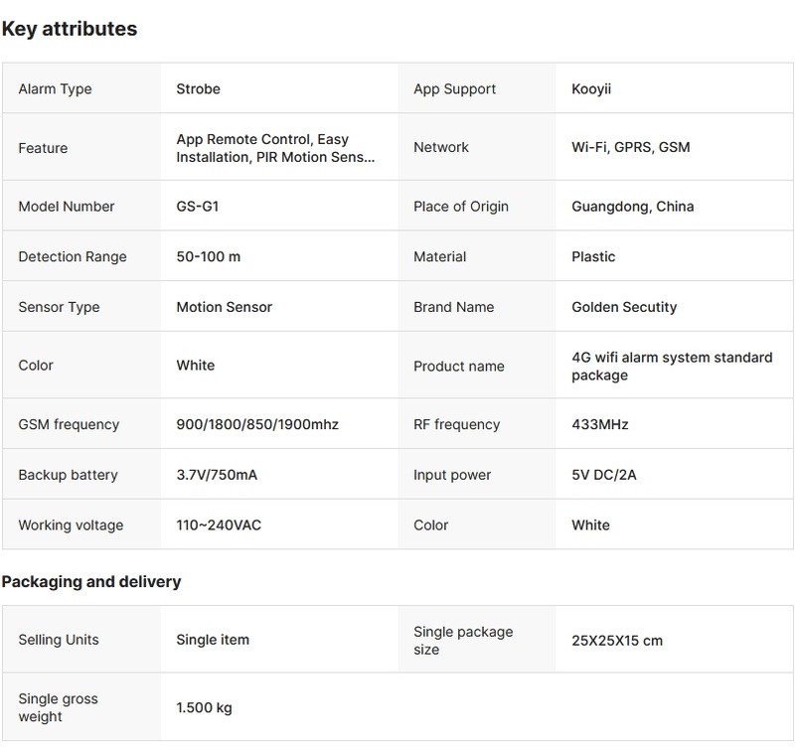Select the Golden Secutity brand name
795x750 pixels.
[x=624, y=307]
